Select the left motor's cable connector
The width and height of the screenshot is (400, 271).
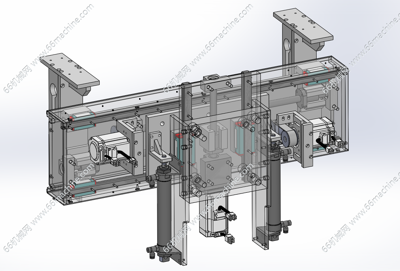click(x=116, y=162)
